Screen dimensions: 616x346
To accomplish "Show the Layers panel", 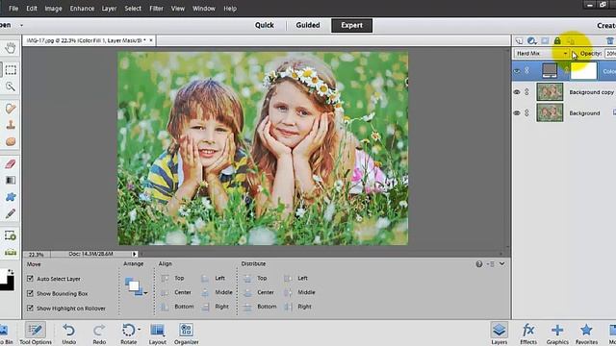I will 500,334.
